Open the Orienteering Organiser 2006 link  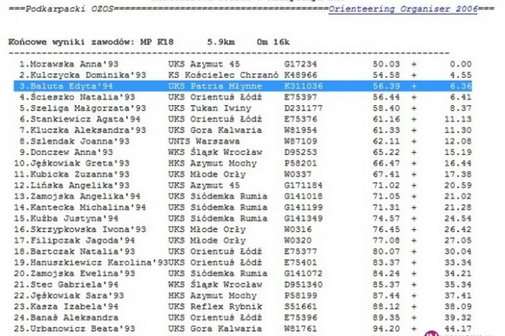coord(402,10)
